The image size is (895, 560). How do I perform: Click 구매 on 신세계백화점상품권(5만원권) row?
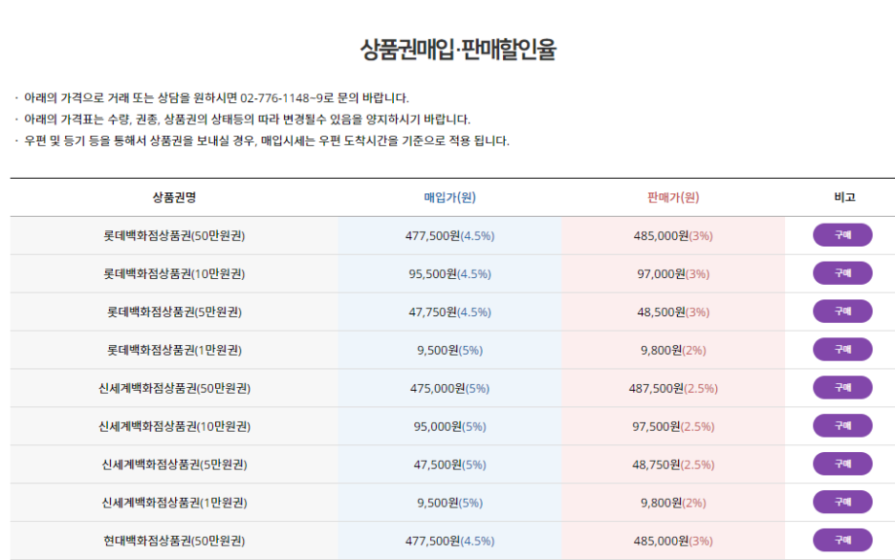point(842,464)
